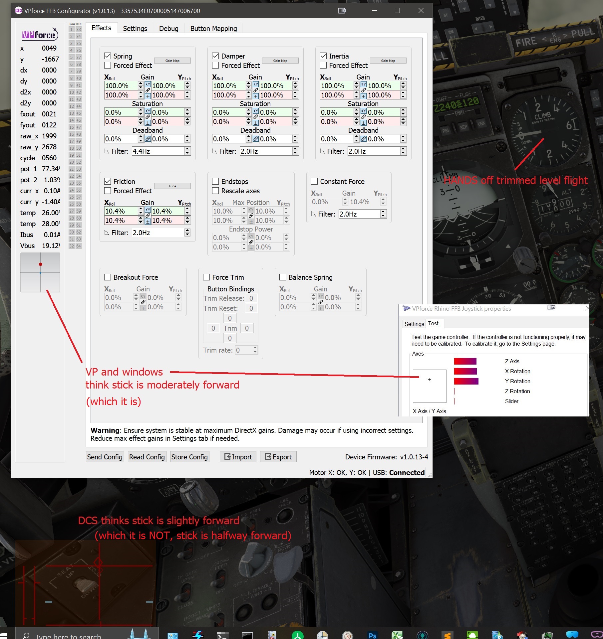Click the Friction Filter 2.0Hz field
Screen dimensions: 603x639
click(x=161, y=233)
